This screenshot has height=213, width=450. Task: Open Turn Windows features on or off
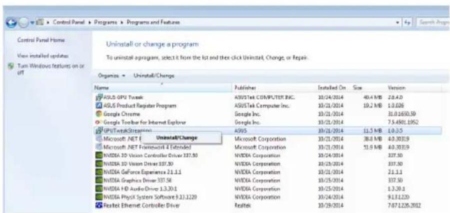pos(51,68)
